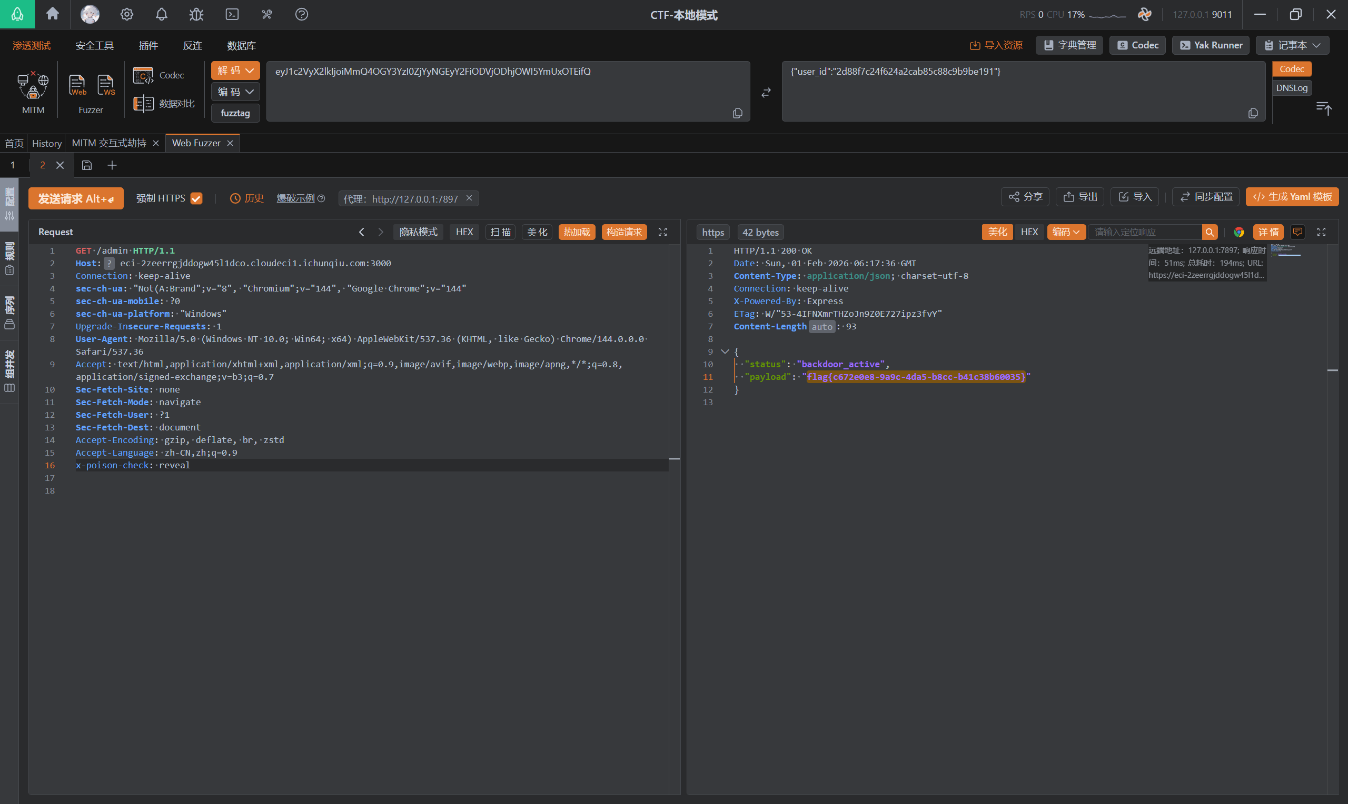The height and width of the screenshot is (804, 1348).
Task: Click the 请输入定位响应 search field
Action: (1145, 232)
